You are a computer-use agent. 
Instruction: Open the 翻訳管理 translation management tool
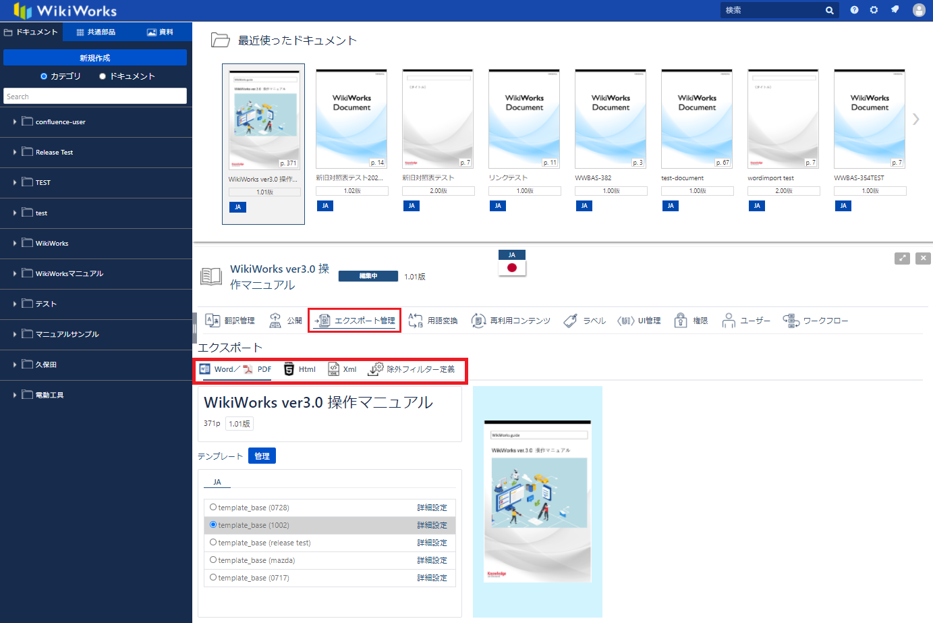pos(230,321)
